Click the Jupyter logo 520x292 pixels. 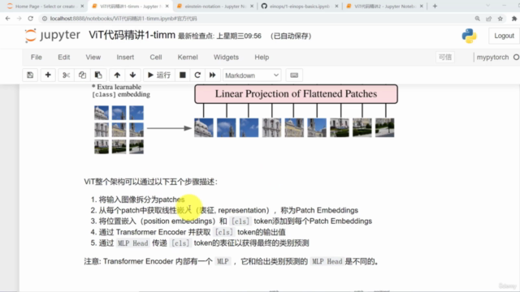pyautogui.click(x=52, y=36)
